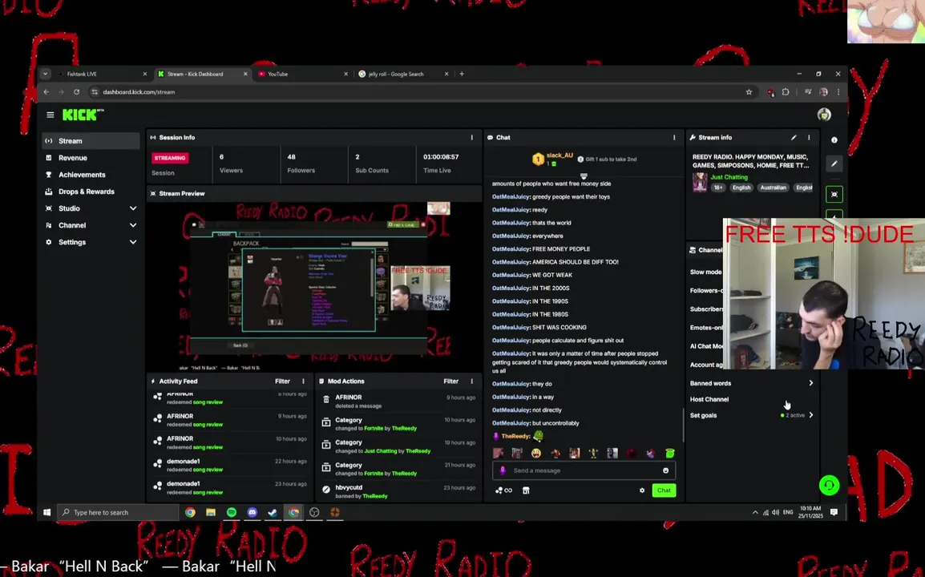Open Revenue in the sidebar
The height and width of the screenshot is (577, 925).
click(91, 158)
